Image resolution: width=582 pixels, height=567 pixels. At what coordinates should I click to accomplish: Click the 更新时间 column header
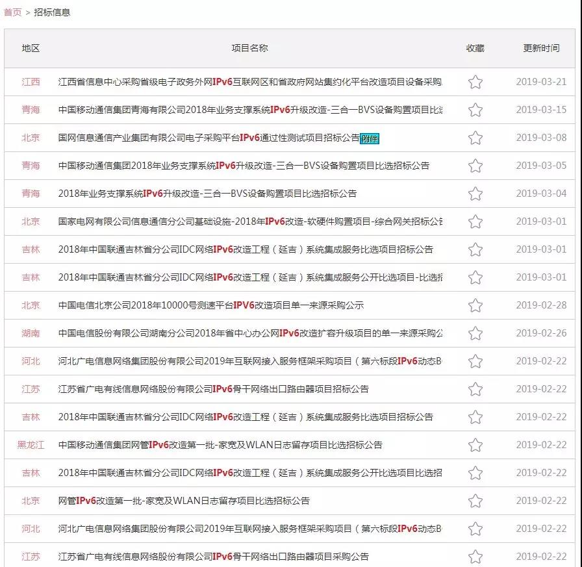pyautogui.click(x=541, y=48)
